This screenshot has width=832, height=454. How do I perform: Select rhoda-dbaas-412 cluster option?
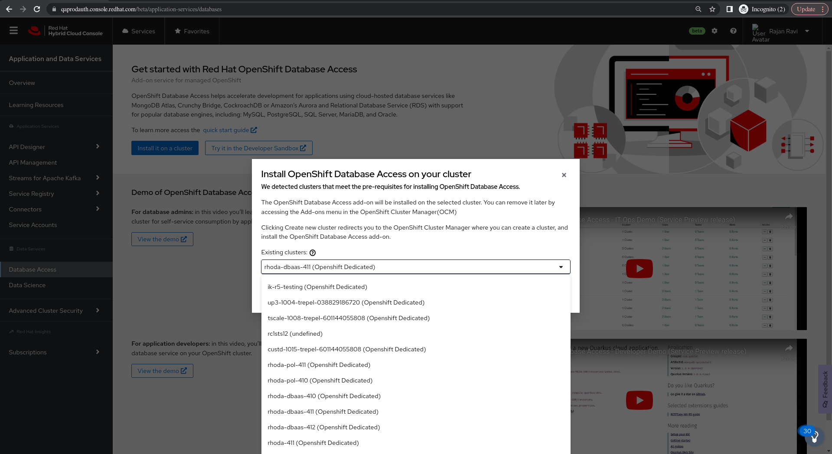[x=415, y=427]
